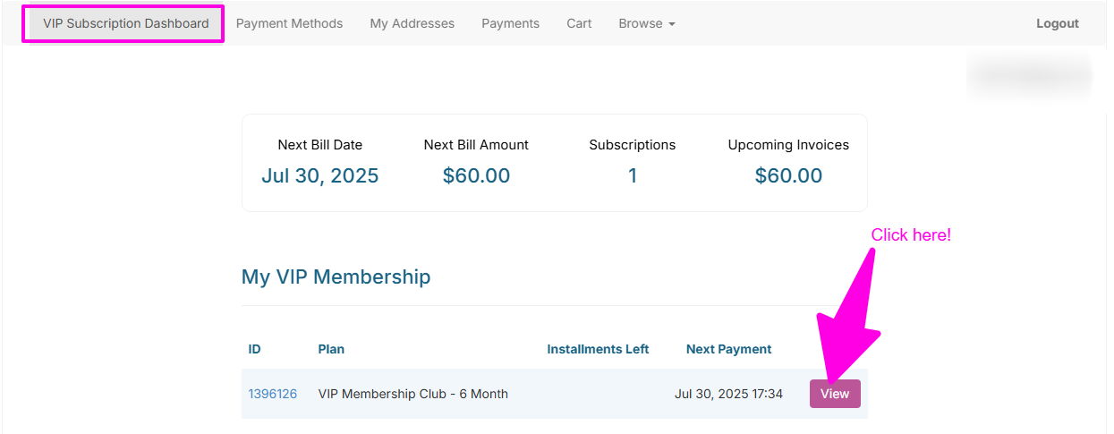Click the Upcoming Invoices $60.00 total
This screenshot has height=434, width=1114.
point(788,176)
